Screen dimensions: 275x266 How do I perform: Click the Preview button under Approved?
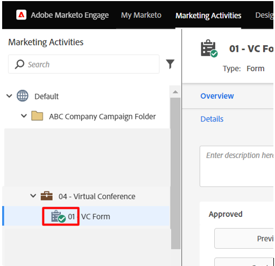(x=244, y=238)
